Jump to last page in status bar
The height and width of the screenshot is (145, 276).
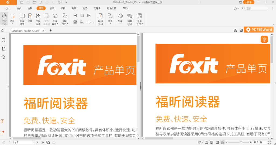[43, 142]
